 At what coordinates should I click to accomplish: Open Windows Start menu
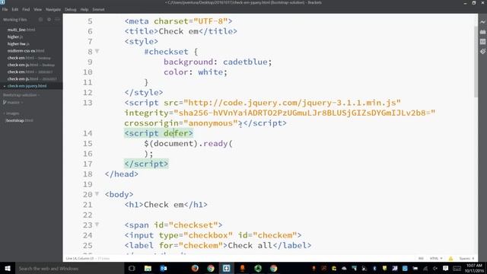point(8,268)
